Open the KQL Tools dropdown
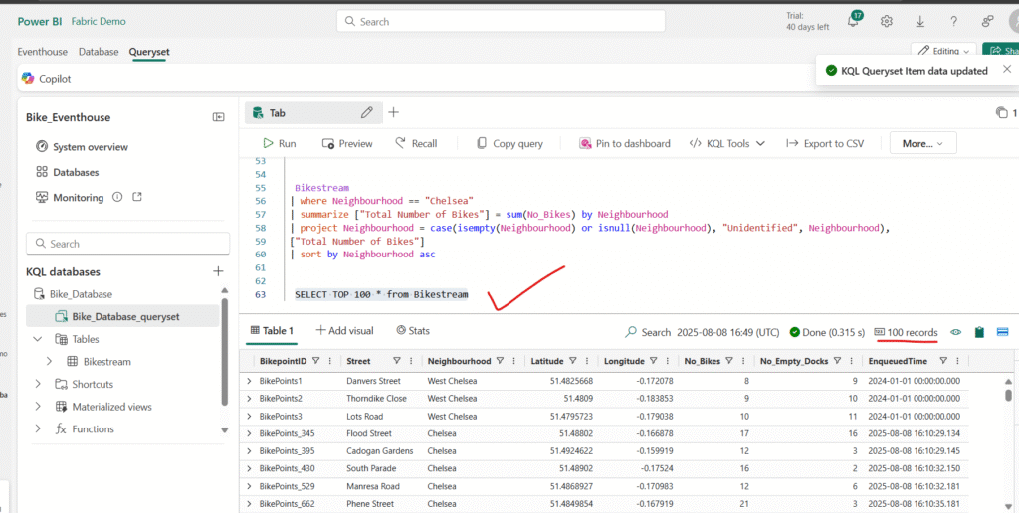This screenshot has height=513, width=1019. 727,143
